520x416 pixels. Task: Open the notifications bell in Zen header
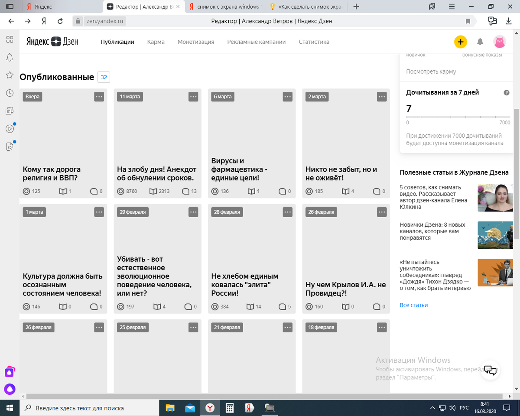(x=480, y=42)
